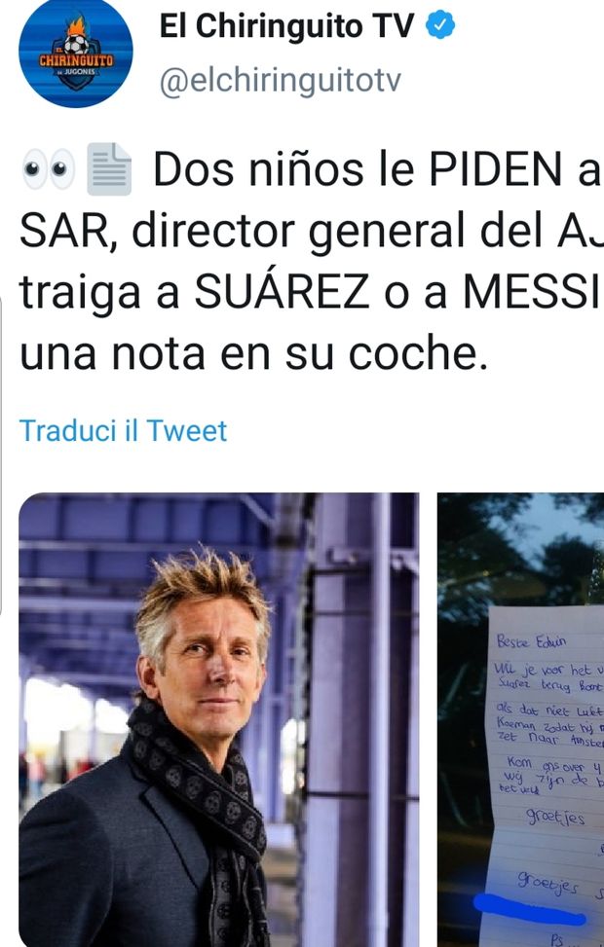Open the man's portrait photo
Screen dimensions: 604x947
[219, 720]
